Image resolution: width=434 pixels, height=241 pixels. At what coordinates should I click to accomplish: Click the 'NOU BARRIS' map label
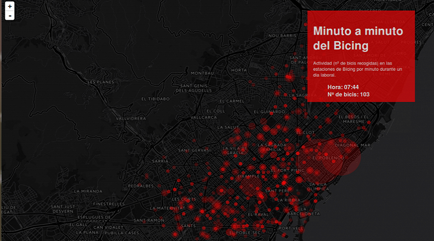(x=282, y=35)
